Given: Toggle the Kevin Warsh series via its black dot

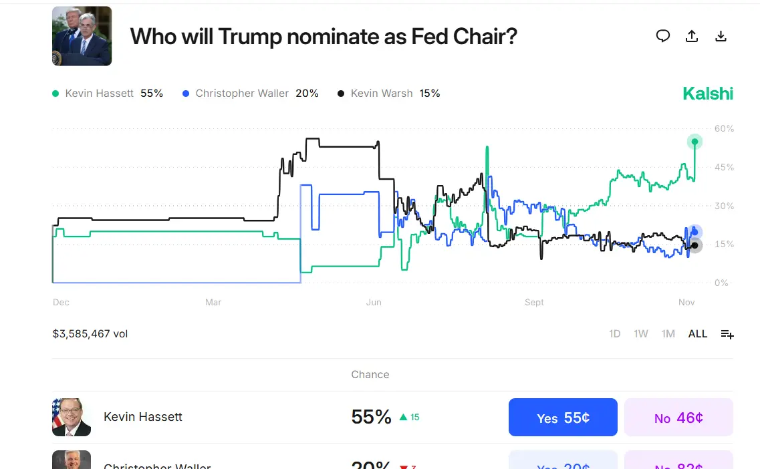Looking at the screenshot, I should [x=341, y=93].
